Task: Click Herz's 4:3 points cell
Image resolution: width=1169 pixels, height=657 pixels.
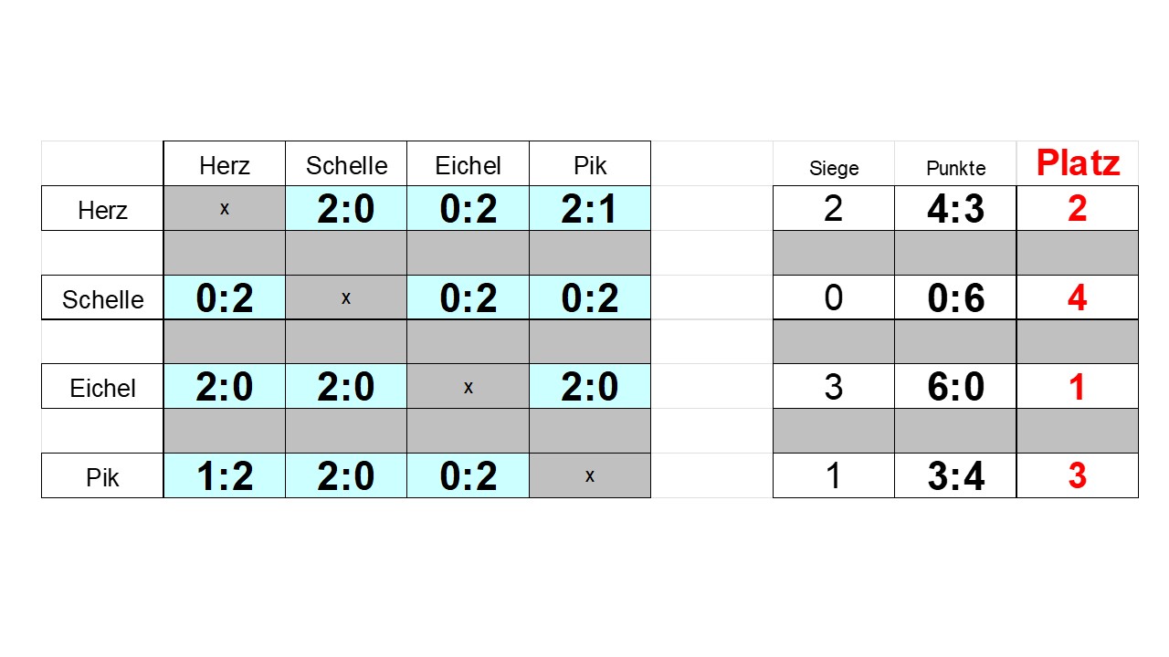Action: tap(955, 208)
